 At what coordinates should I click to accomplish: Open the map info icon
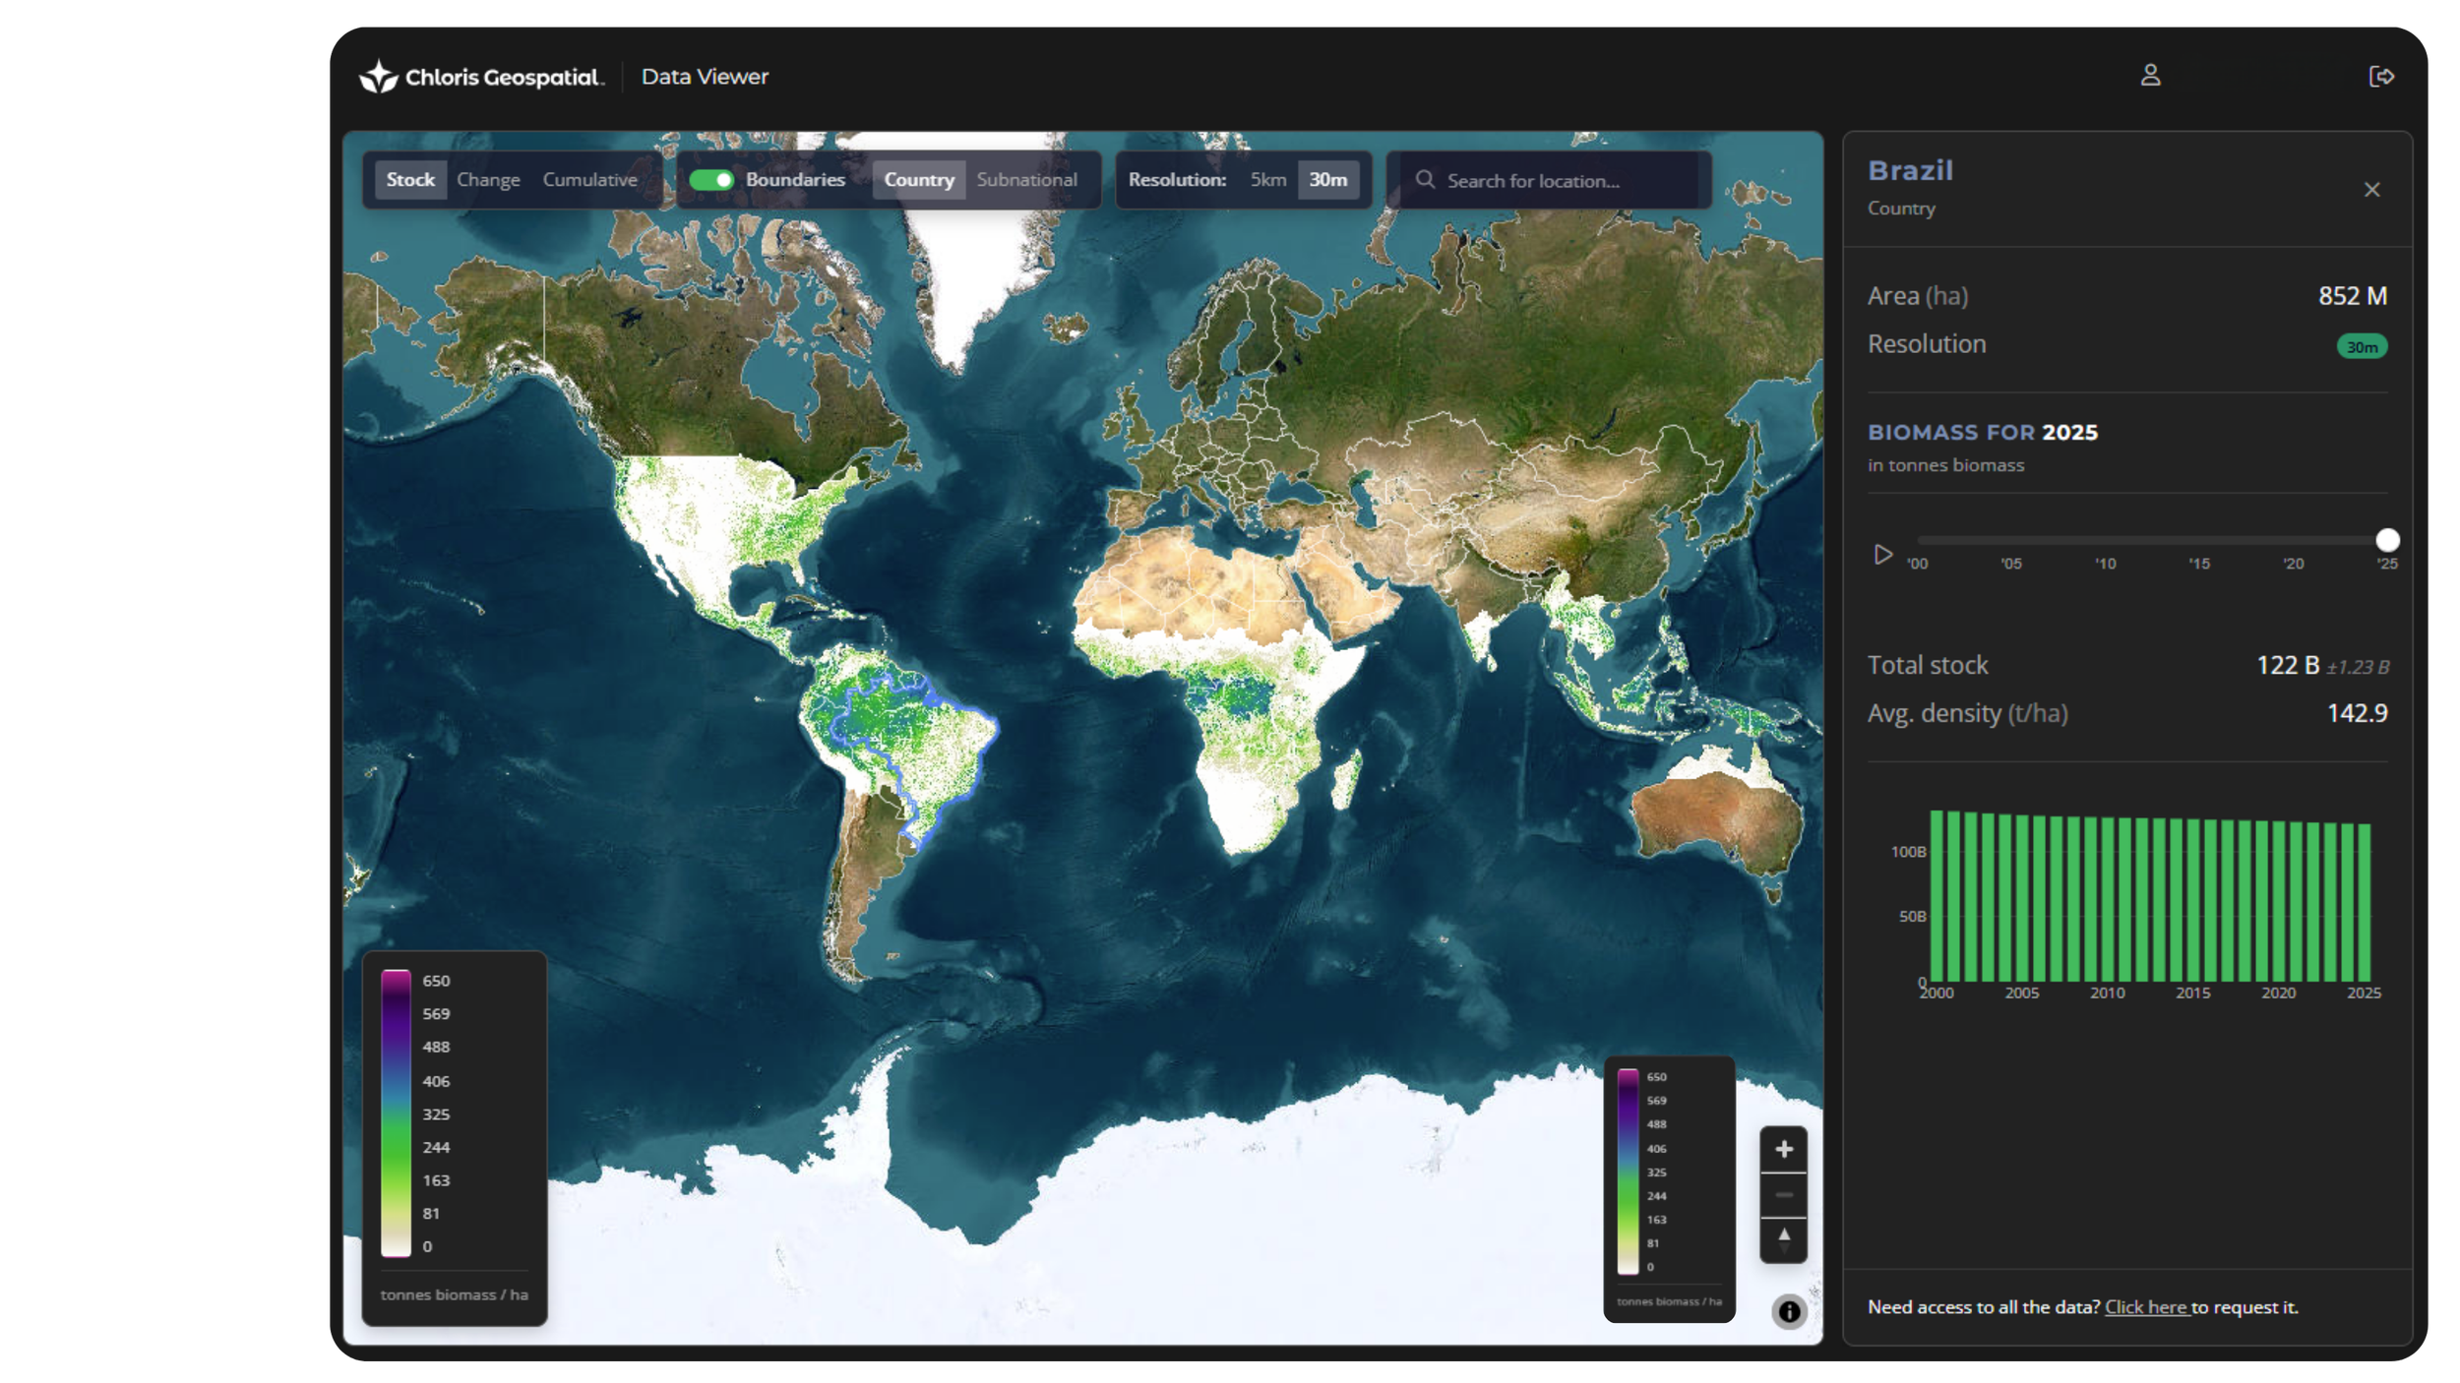click(x=1788, y=1311)
